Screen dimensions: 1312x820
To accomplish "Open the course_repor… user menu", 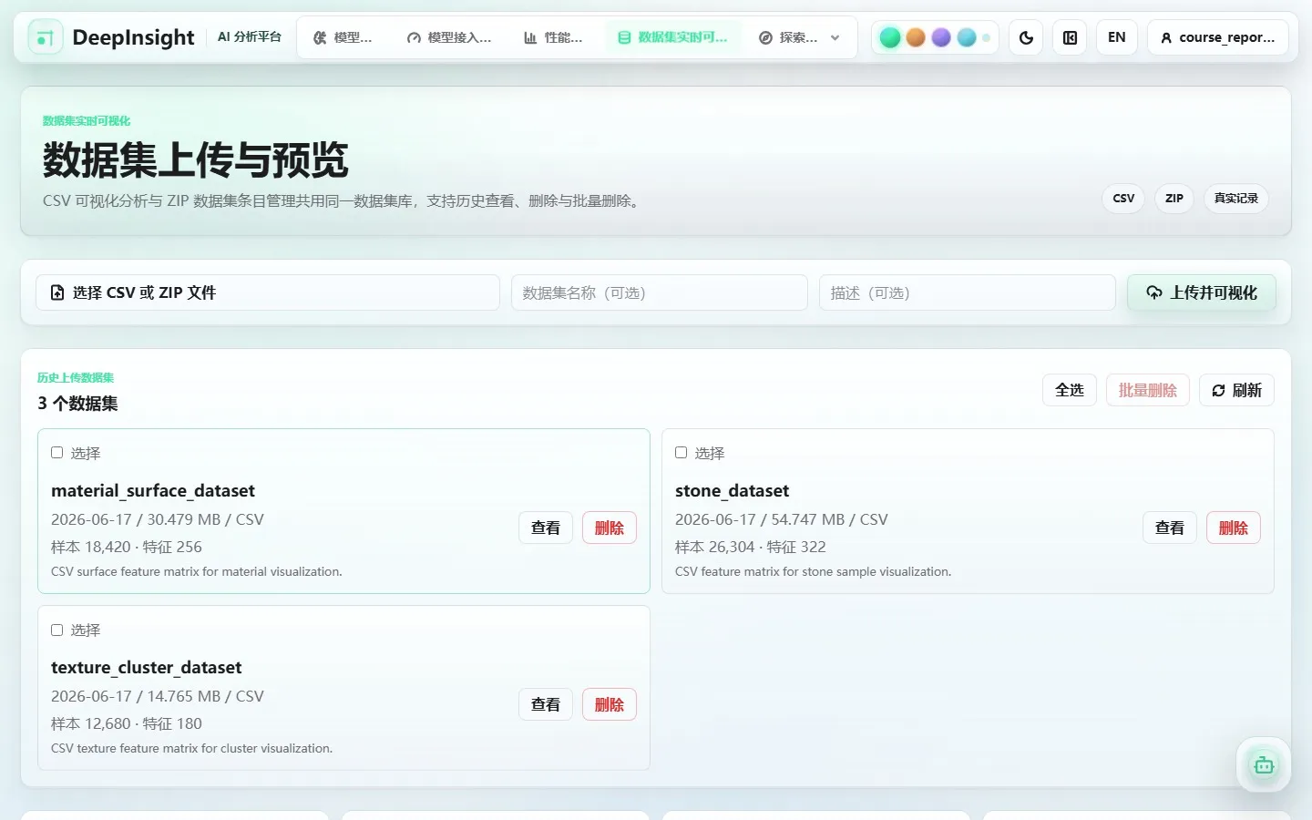I will coord(1218,37).
